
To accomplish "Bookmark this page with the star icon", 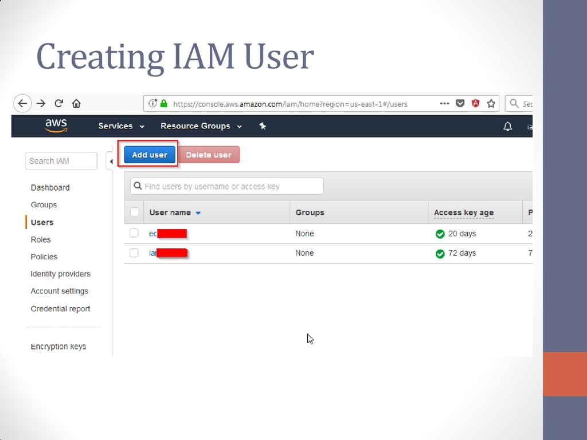I will 491,103.
